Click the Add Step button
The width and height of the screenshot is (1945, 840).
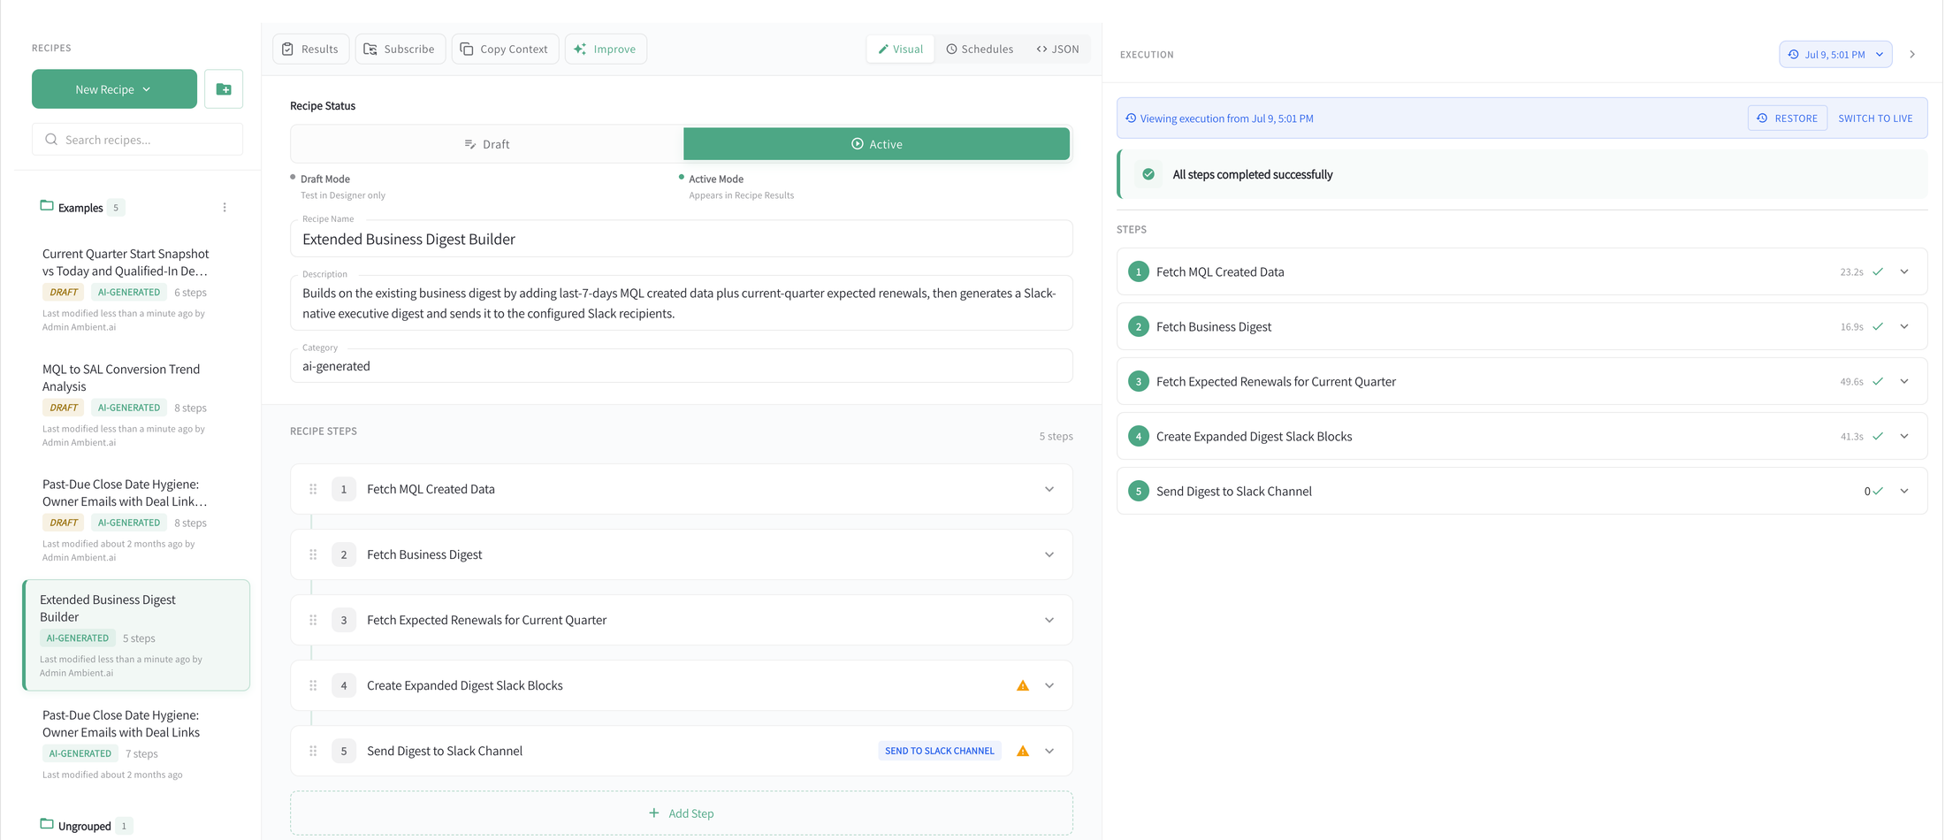click(x=682, y=813)
